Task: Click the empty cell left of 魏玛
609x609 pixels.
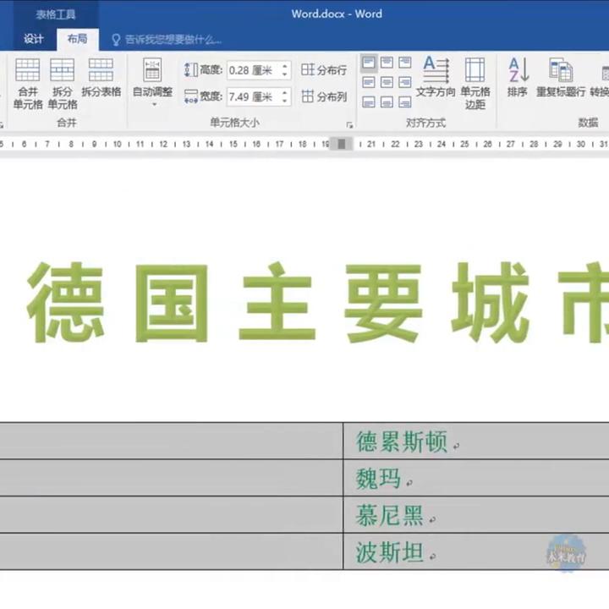Action: click(x=171, y=478)
